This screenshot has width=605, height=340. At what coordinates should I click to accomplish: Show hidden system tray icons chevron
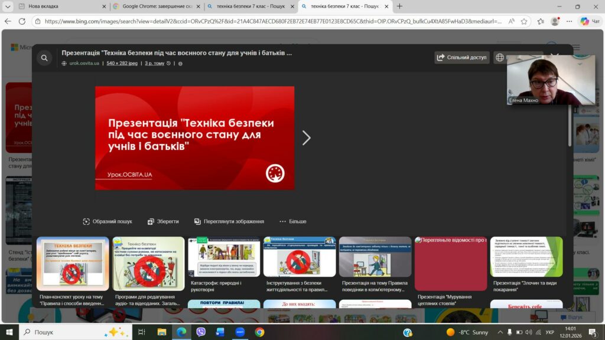pyautogui.click(x=501, y=332)
